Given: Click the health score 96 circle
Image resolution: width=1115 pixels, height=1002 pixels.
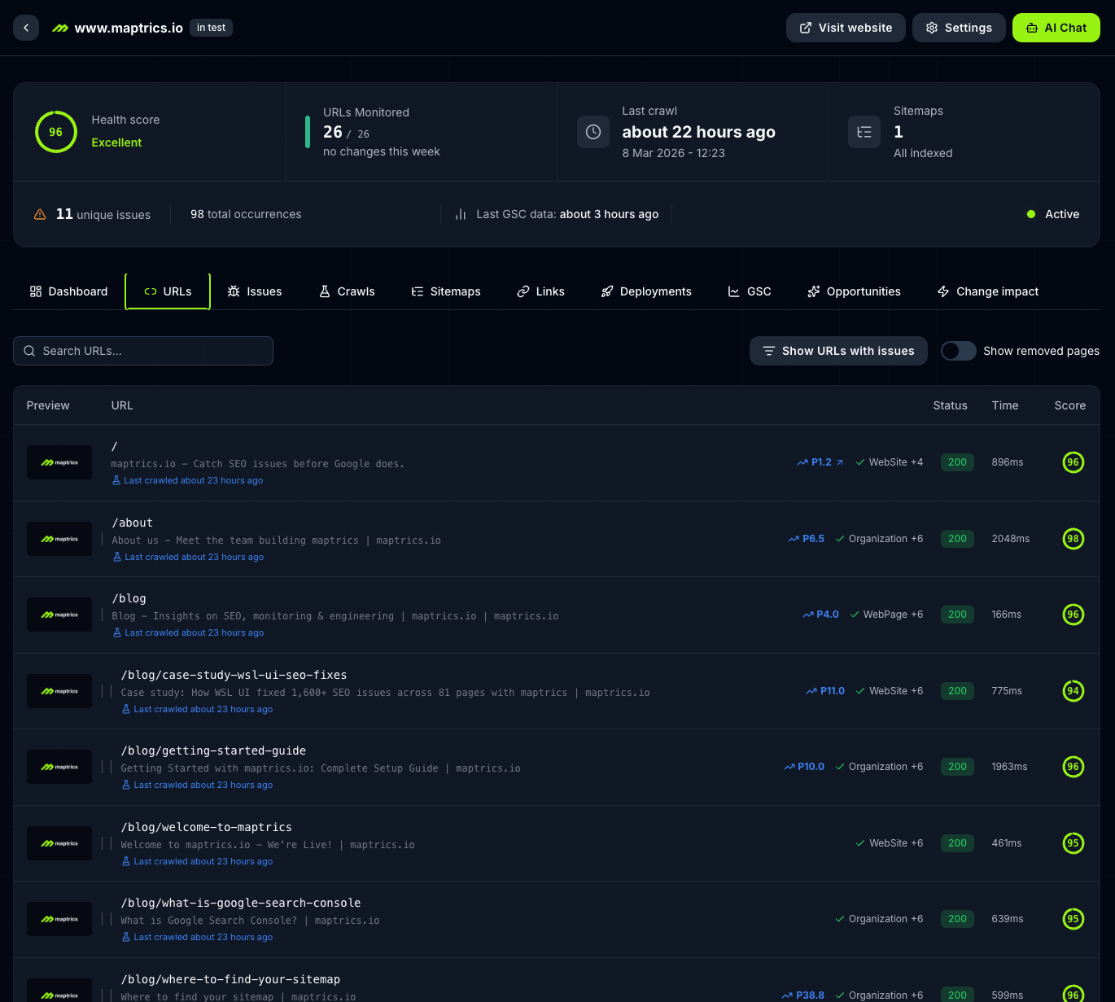Looking at the screenshot, I should 56,132.
